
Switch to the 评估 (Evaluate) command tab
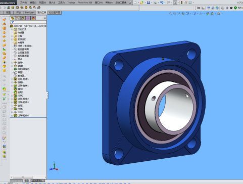18,13
